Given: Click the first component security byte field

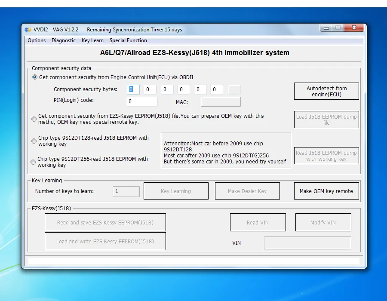Looking at the screenshot, I should pyautogui.click(x=133, y=89).
